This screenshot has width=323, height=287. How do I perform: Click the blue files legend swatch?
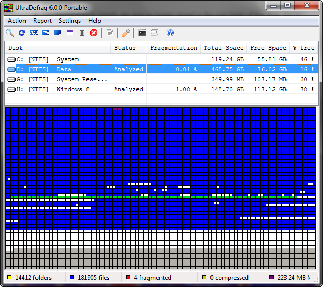(x=72, y=277)
